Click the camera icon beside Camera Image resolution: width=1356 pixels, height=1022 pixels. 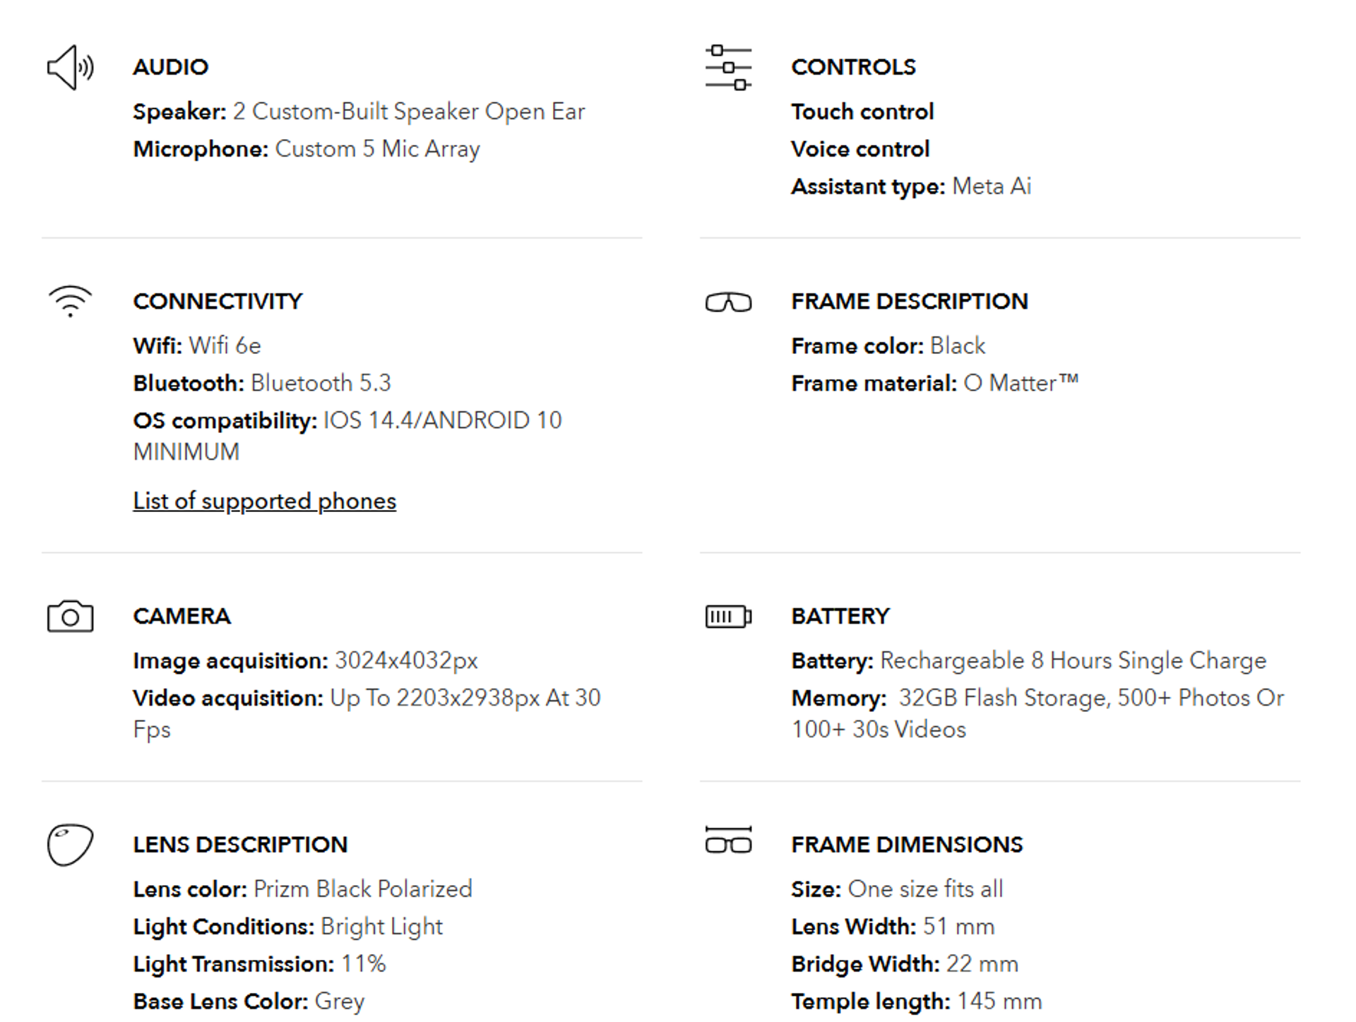(70, 617)
